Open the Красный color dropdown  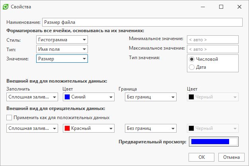88,128
